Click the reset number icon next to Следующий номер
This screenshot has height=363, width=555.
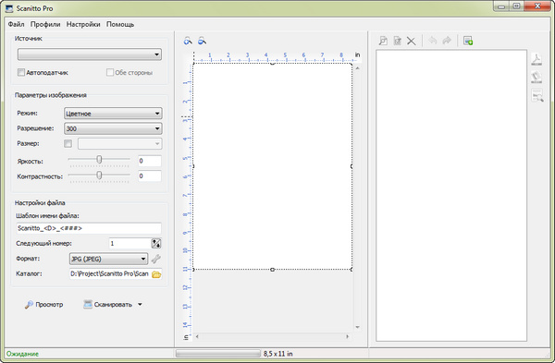(156, 243)
